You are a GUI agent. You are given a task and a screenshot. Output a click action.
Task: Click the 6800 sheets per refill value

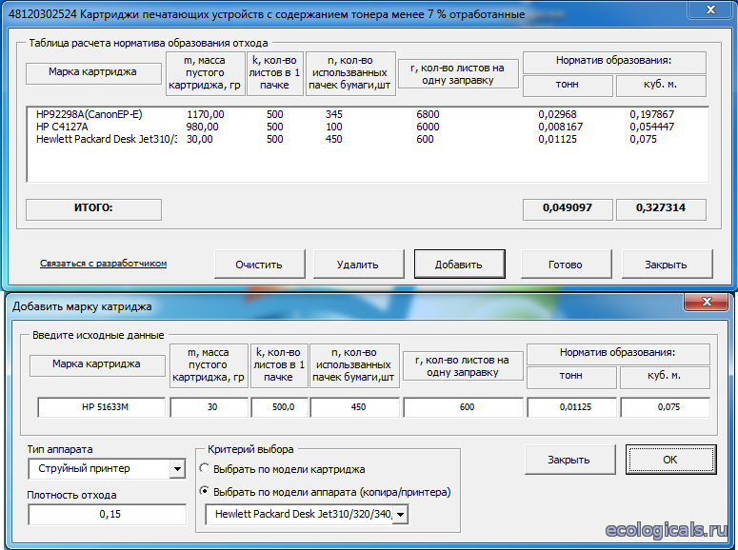[428, 114]
